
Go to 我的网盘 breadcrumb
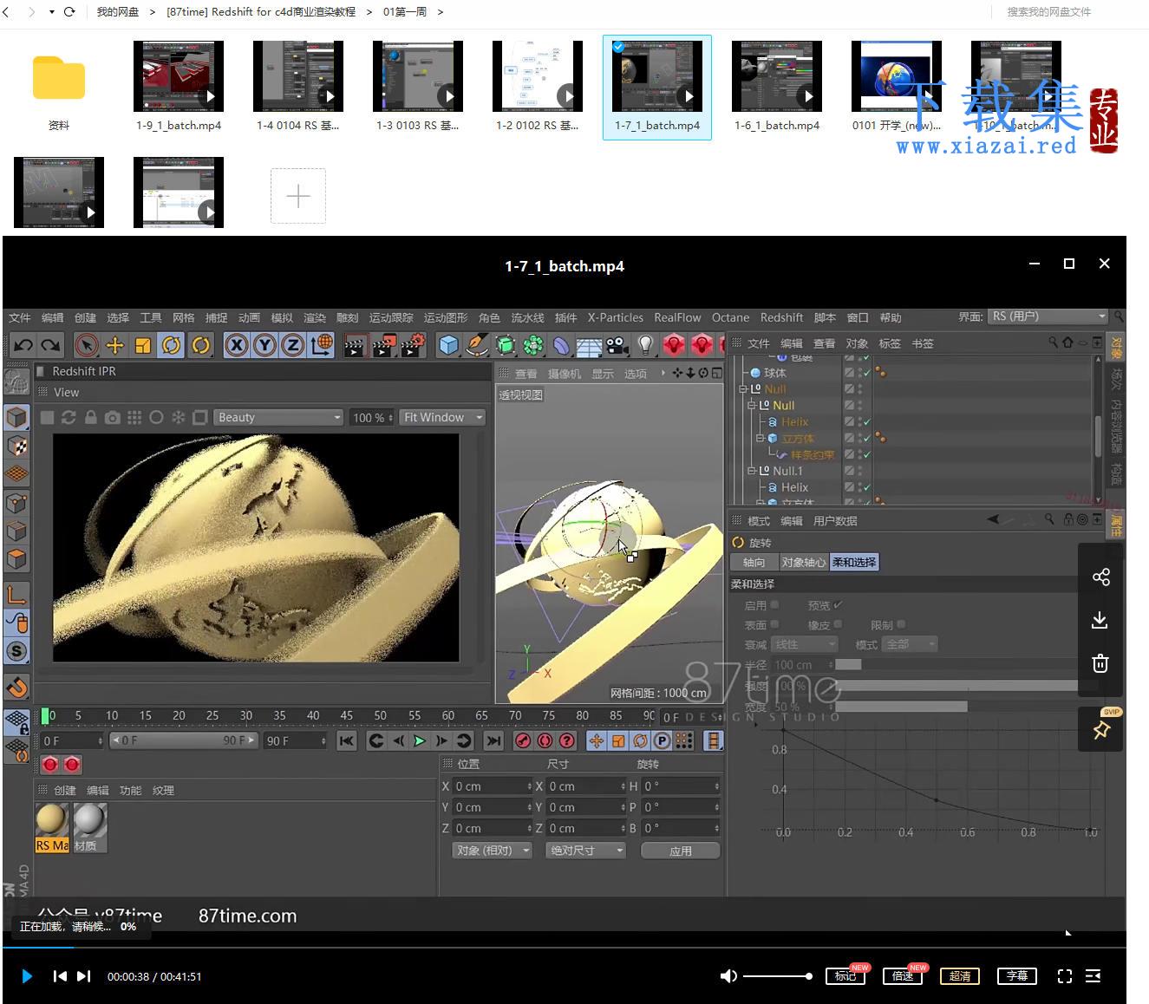[x=118, y=12]
